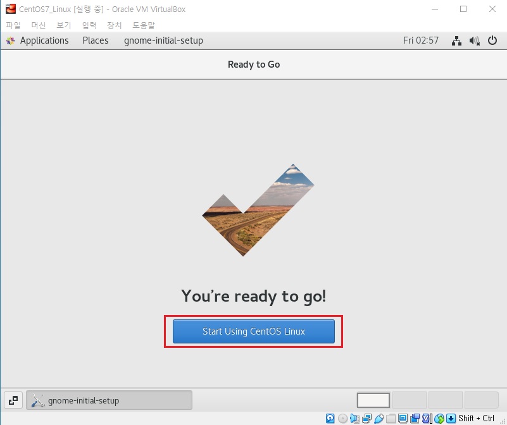Open the 도움말 menu in VirtualBox
The width and height of the screenshot is (507, 425).
click(x=144, y=25)
